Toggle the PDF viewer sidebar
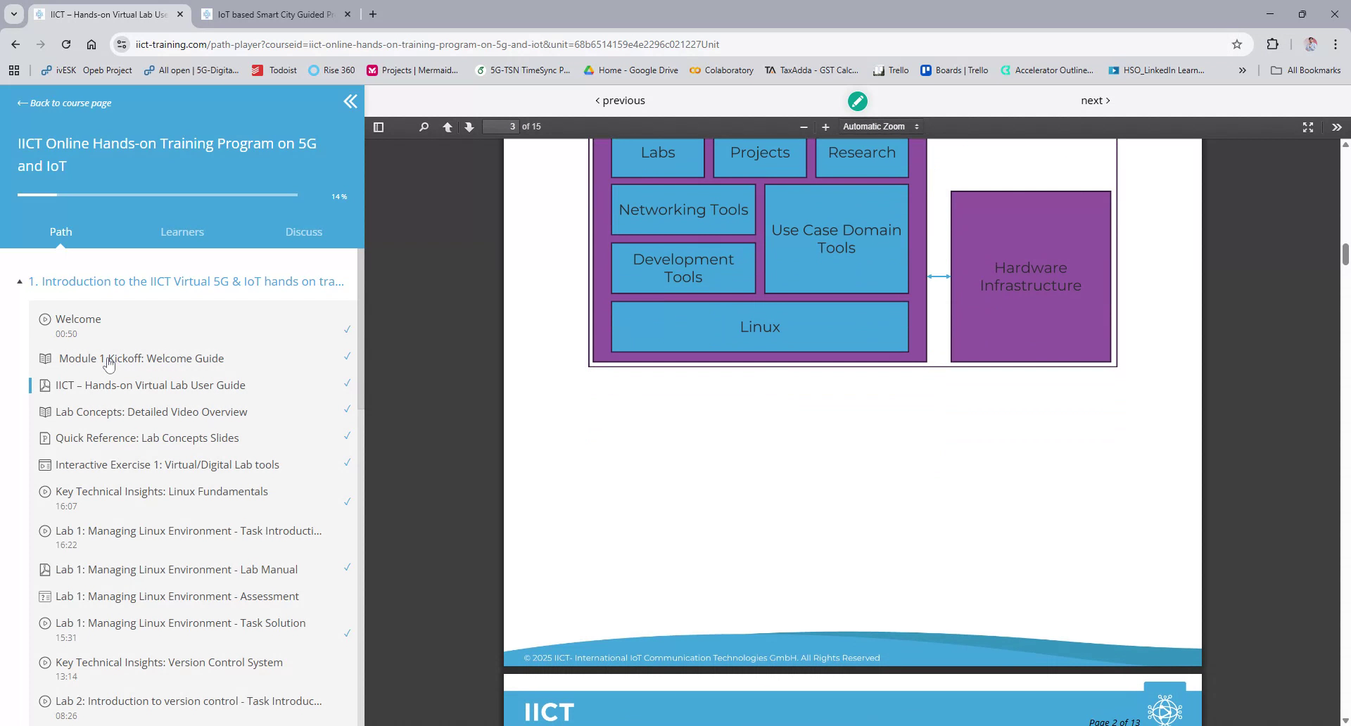Viewport: 1351px width, 726px height. (379, 127)
